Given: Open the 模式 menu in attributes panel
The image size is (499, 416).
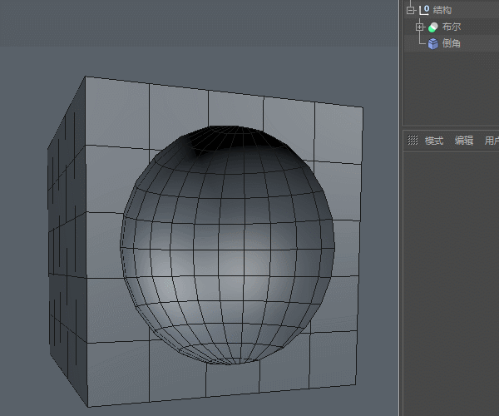Looking at the screenshot, I should 434,141.
